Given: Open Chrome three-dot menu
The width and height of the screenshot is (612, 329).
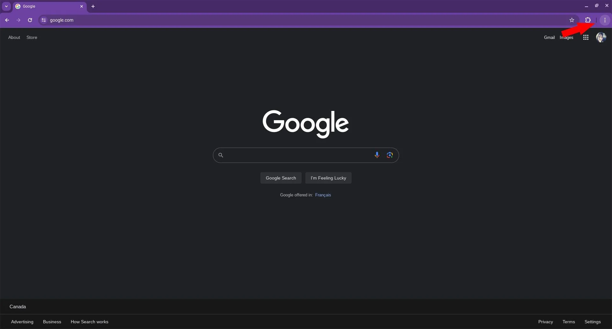Looking at the screenshot, I should 605,20.
